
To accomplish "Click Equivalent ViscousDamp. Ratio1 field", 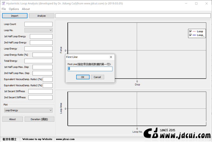I will (x=48, y=79).
